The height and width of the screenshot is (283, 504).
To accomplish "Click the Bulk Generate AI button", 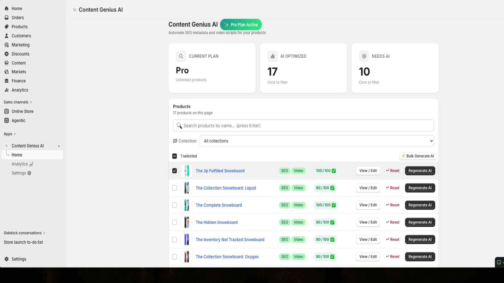I will [418, 156].
